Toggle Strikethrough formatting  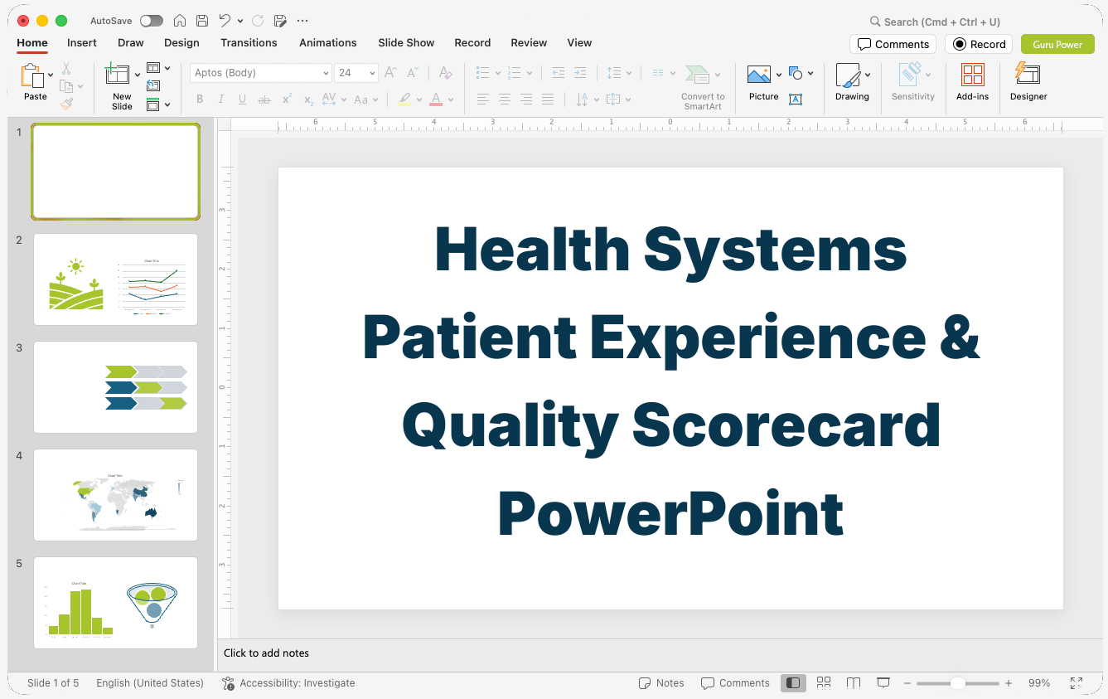[x=264, y=100]
